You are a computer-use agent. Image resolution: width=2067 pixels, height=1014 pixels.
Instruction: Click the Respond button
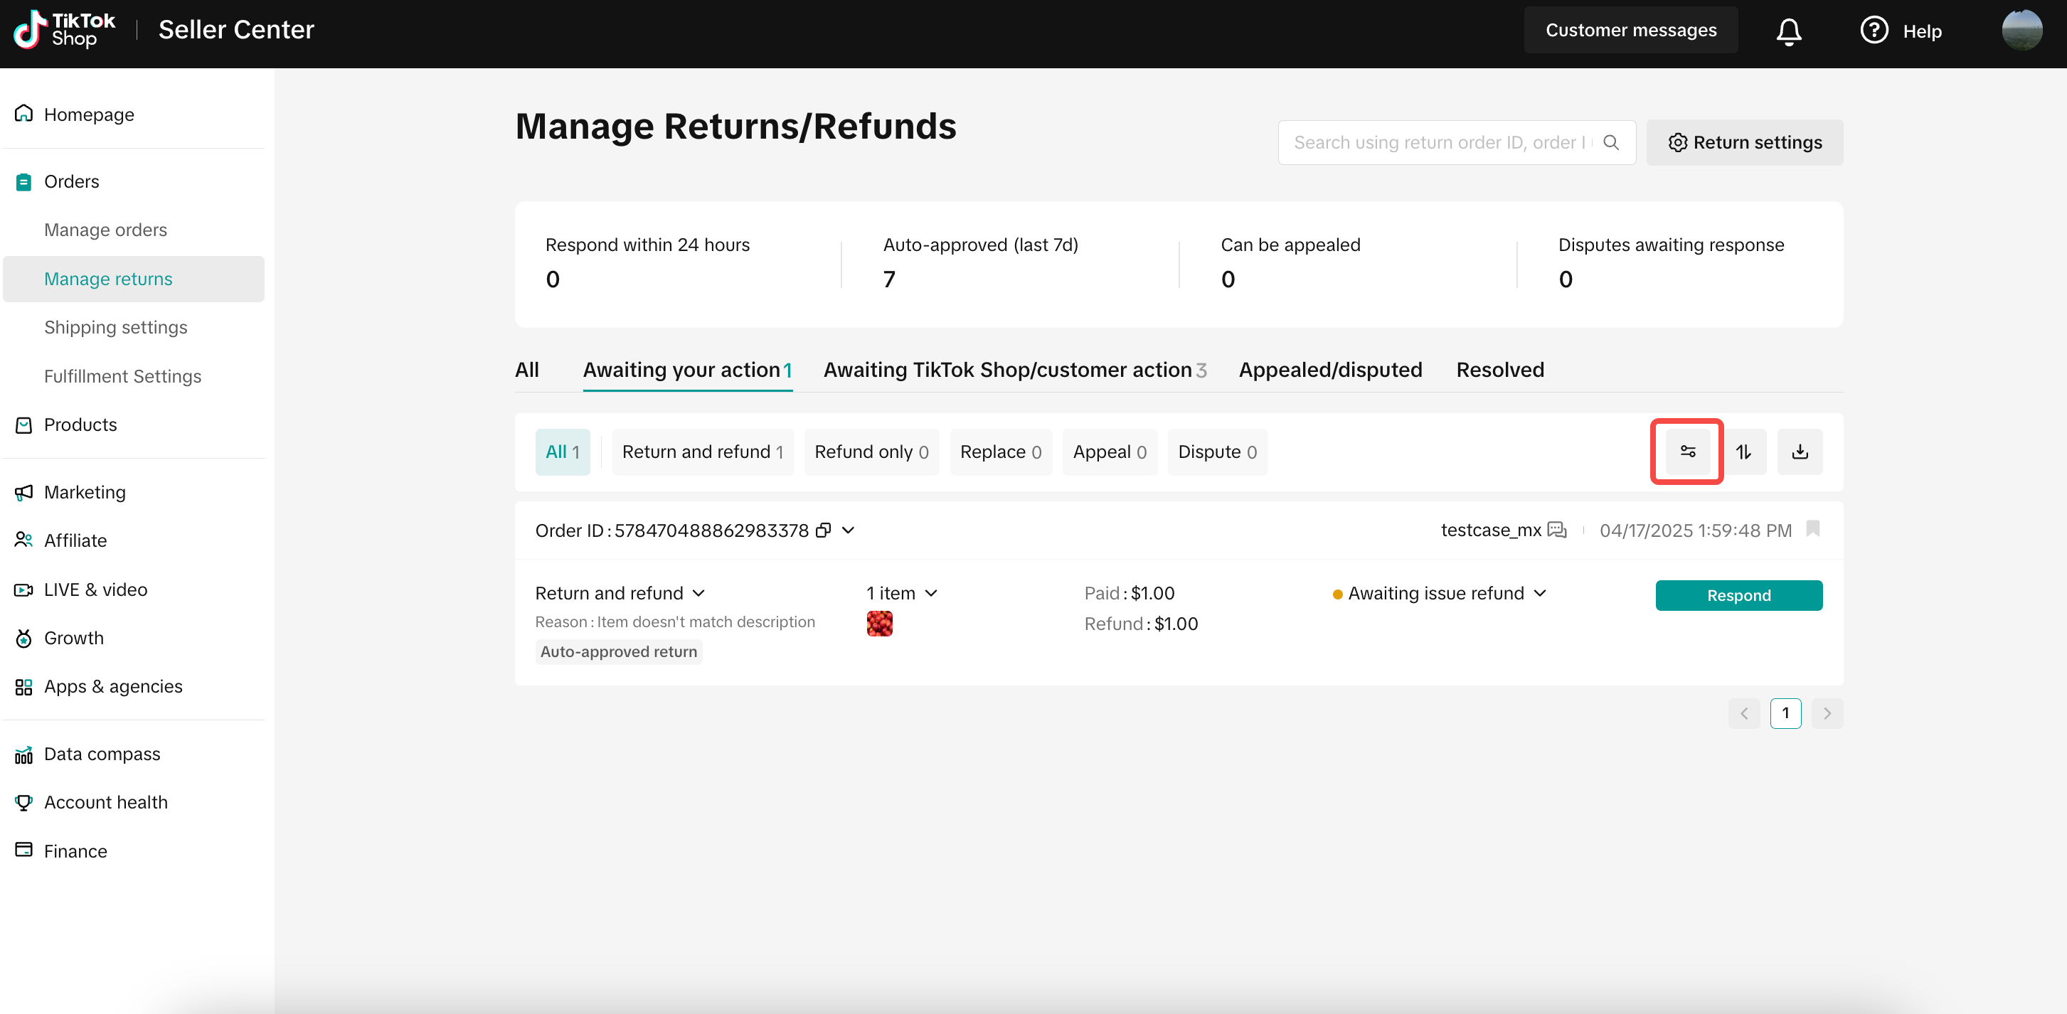coord(1739,595)
